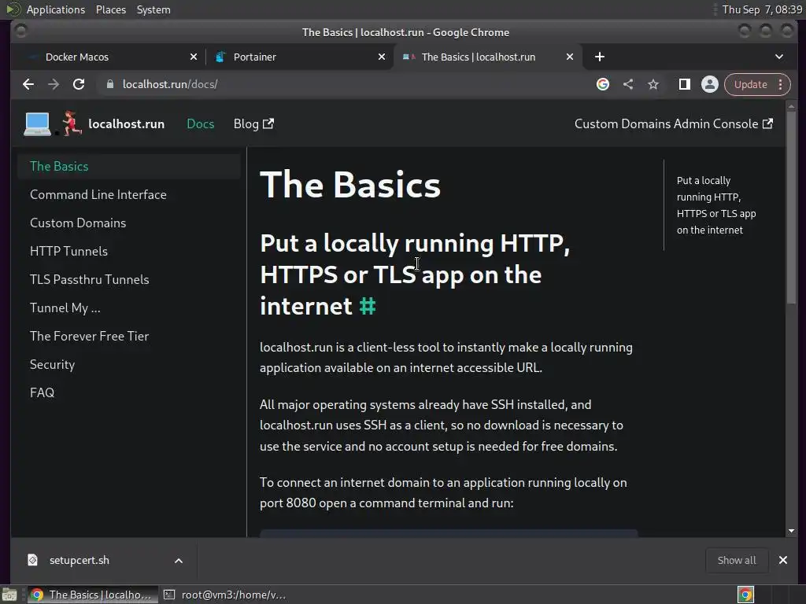Switch to The Basics Chrome taskbar window
This screenshot has width=806, height=604.
92,595
